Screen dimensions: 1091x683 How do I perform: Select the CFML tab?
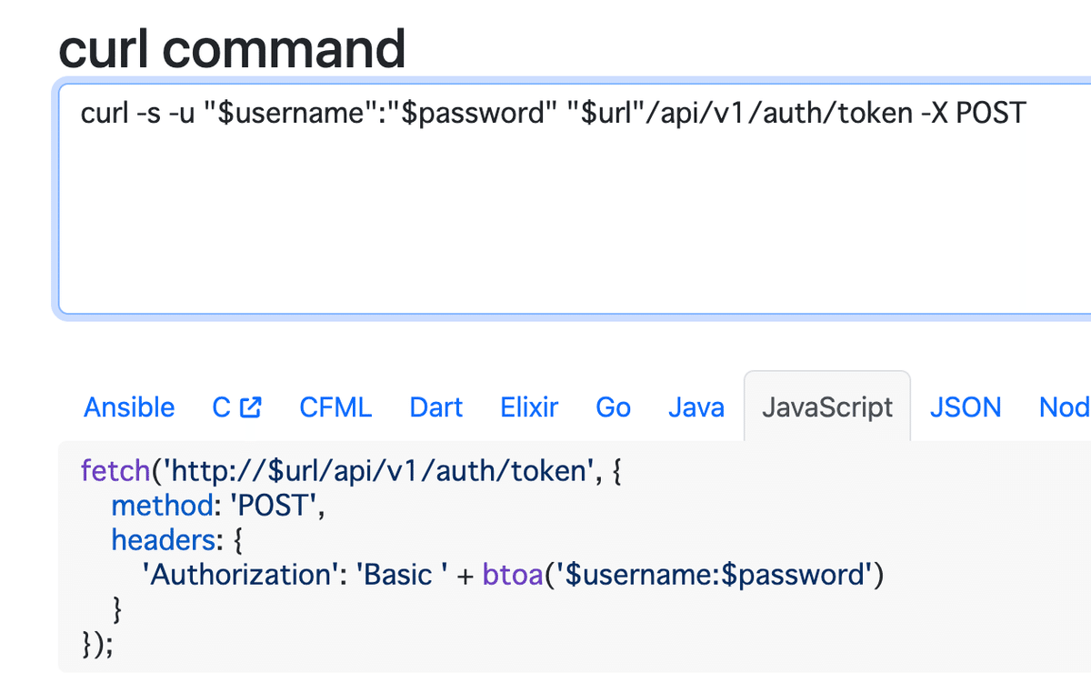335,407
